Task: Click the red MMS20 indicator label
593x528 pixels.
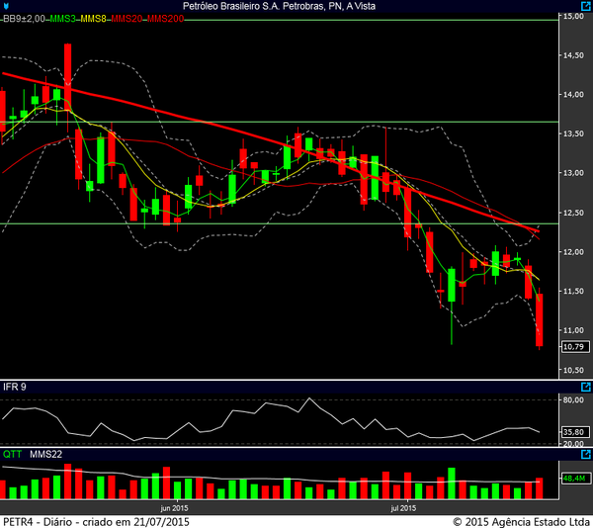Action: click(x=127, y=19)
